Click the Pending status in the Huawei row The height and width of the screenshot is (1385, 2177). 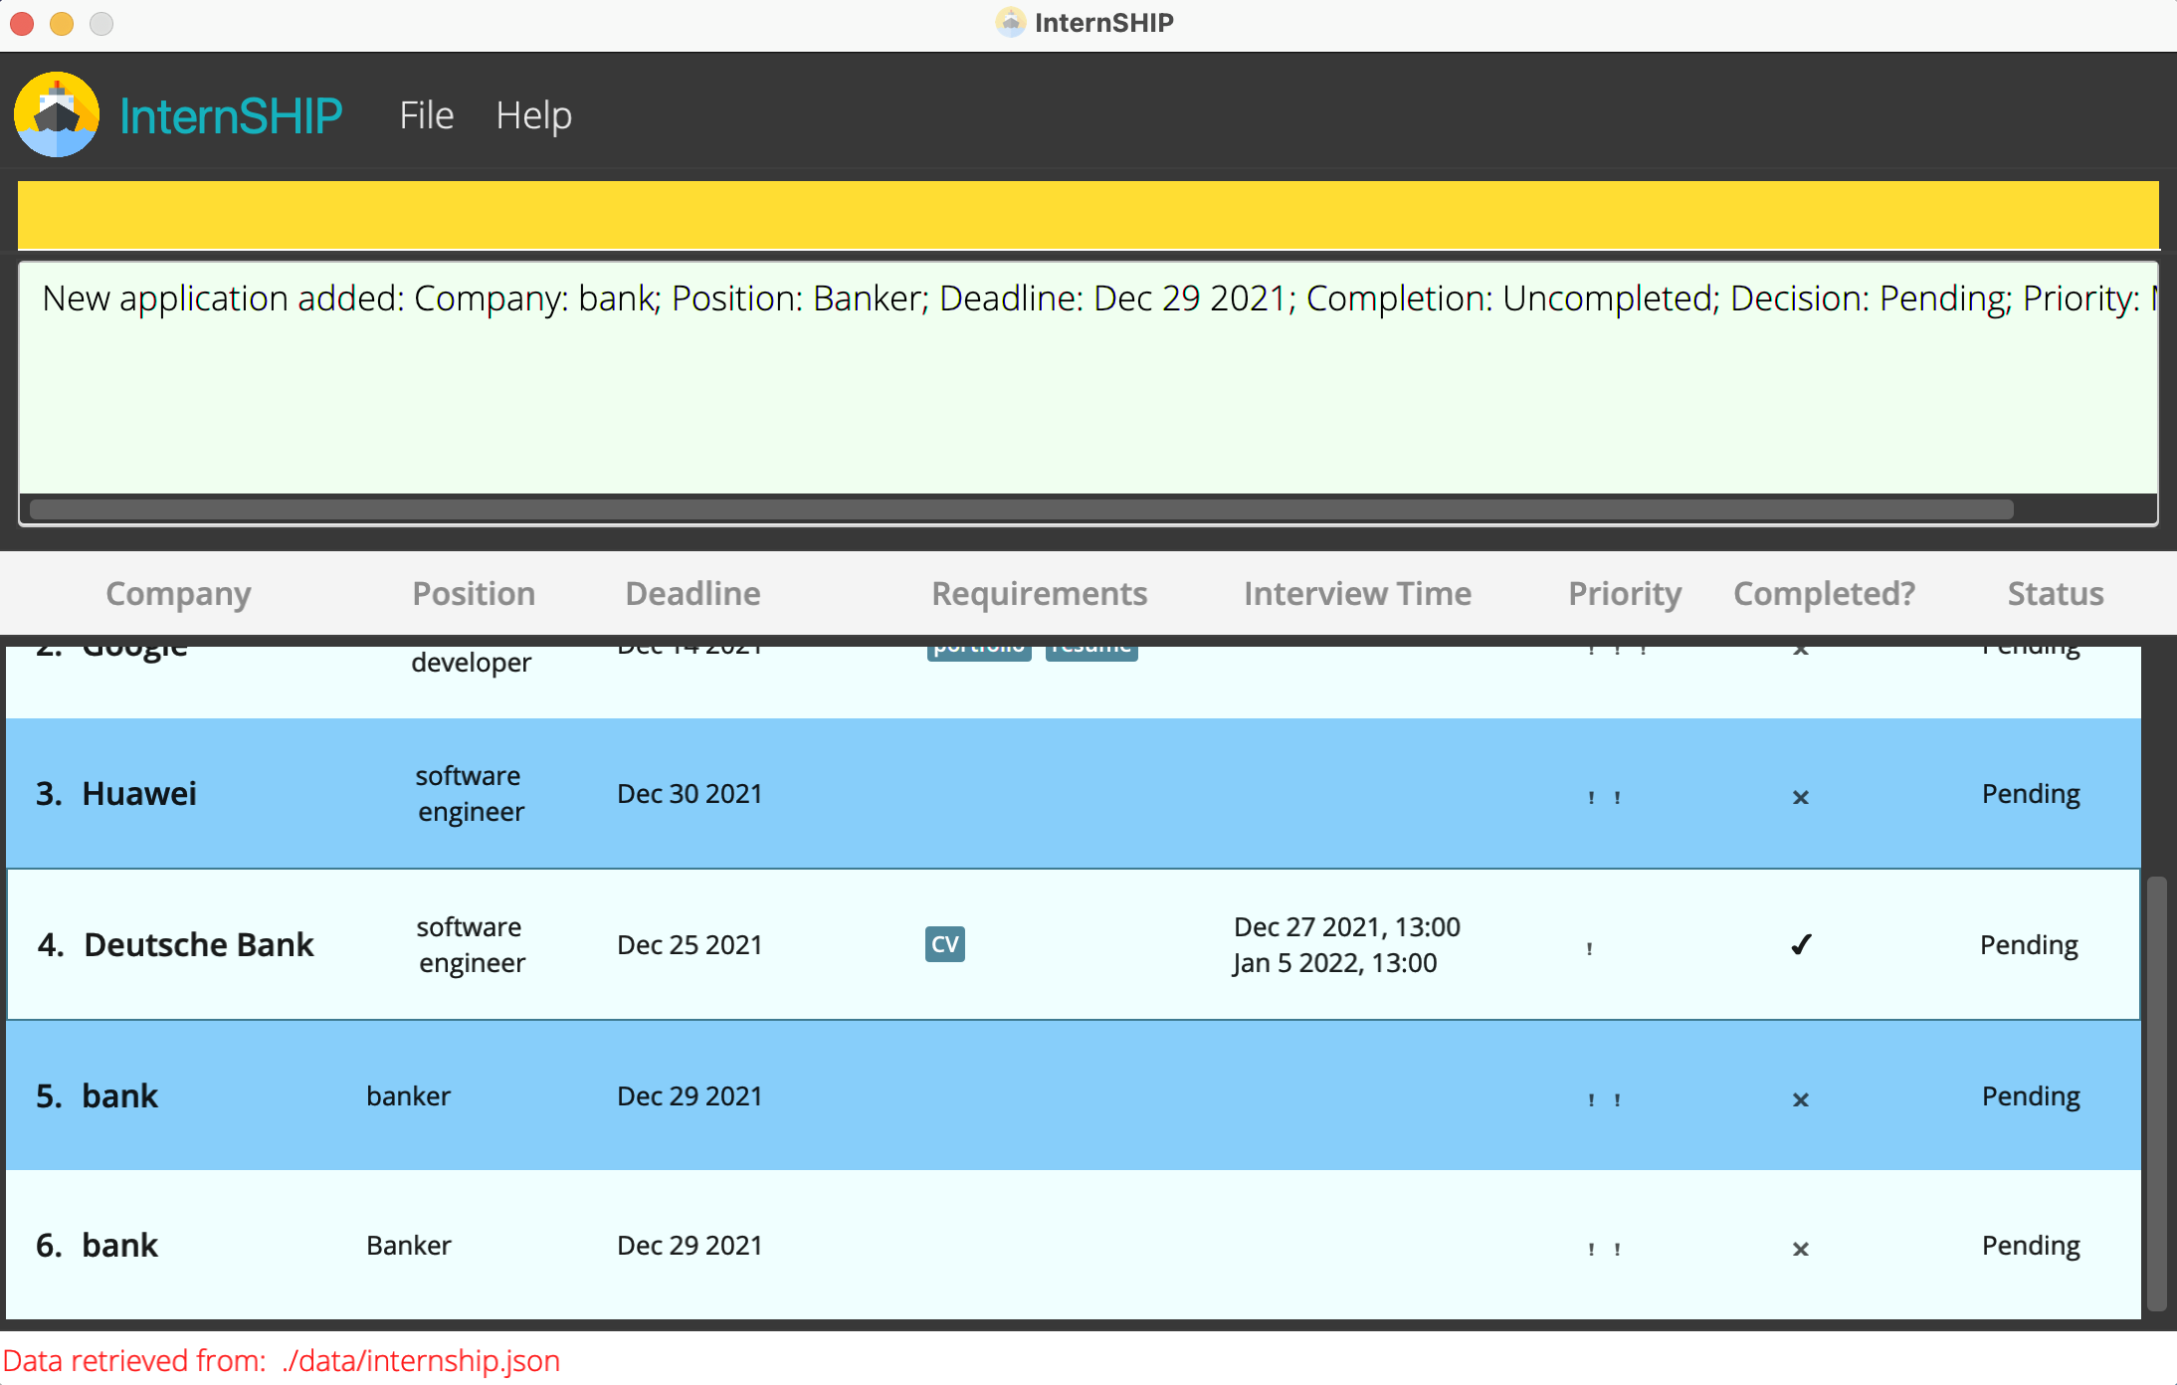(2030, 794)
